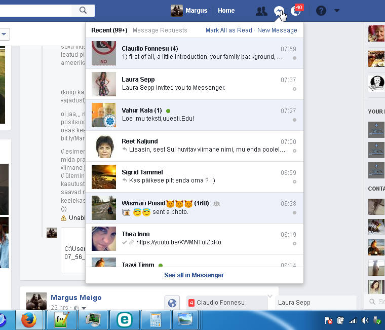Mark Laura Sepp message as unread
385x330 pixels.
tap(294, 89)
